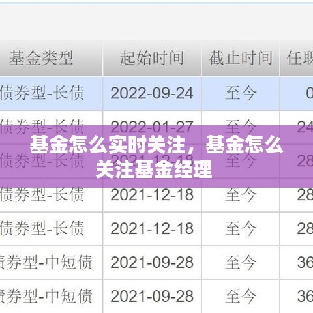Viewport: 313px width, 313px height.
Task: Click 至今 in the bottom row
Action: [241, 296]
